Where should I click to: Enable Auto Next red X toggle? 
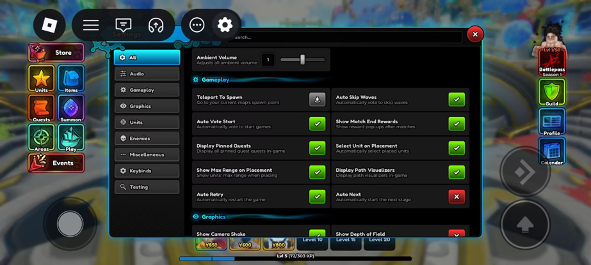[x=457, y=197]
